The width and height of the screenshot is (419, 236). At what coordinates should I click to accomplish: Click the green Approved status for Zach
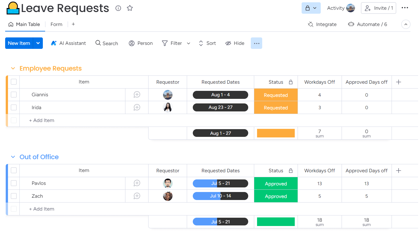pos(276,196)
